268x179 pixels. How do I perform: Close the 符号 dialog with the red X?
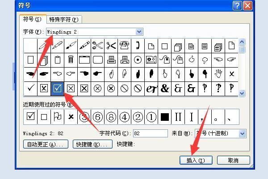pyautogui.click(x=247, y=6)
